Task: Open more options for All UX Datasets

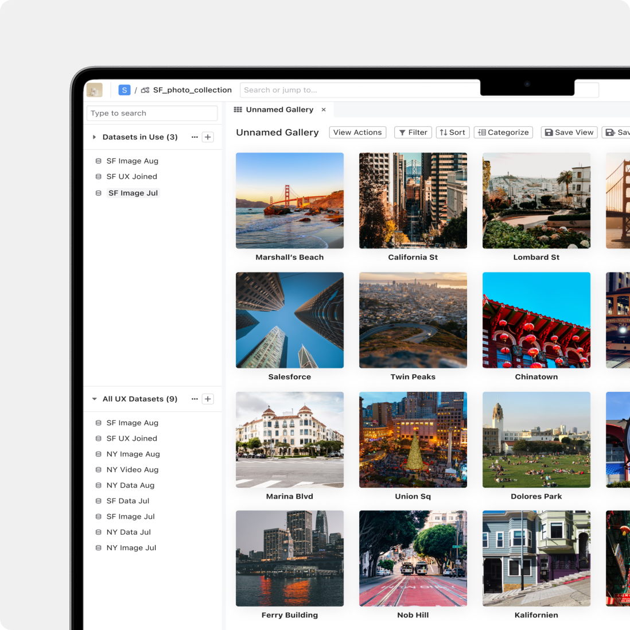Action: tap(195, 399)
